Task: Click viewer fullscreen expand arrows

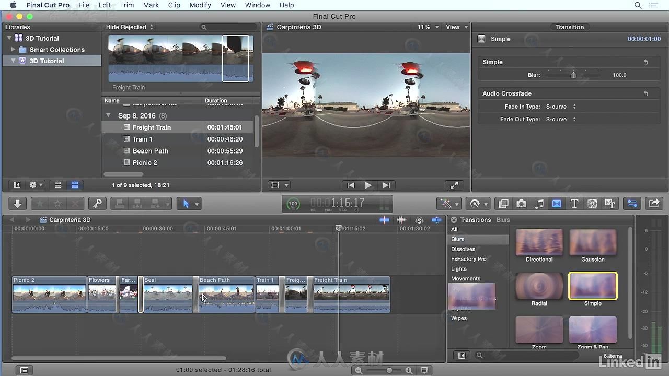Action: [454, 185]
